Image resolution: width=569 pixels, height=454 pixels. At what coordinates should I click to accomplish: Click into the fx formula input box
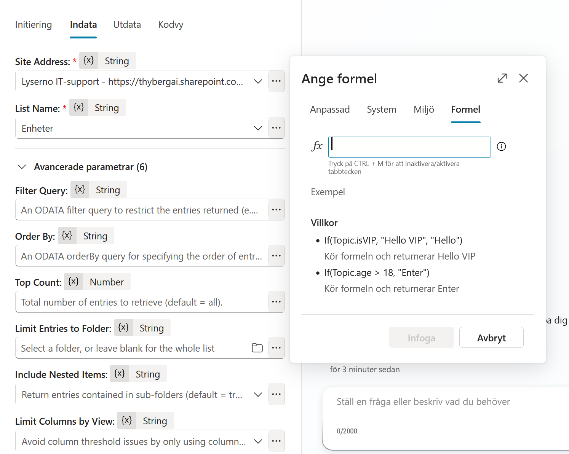tap(409, 147)
